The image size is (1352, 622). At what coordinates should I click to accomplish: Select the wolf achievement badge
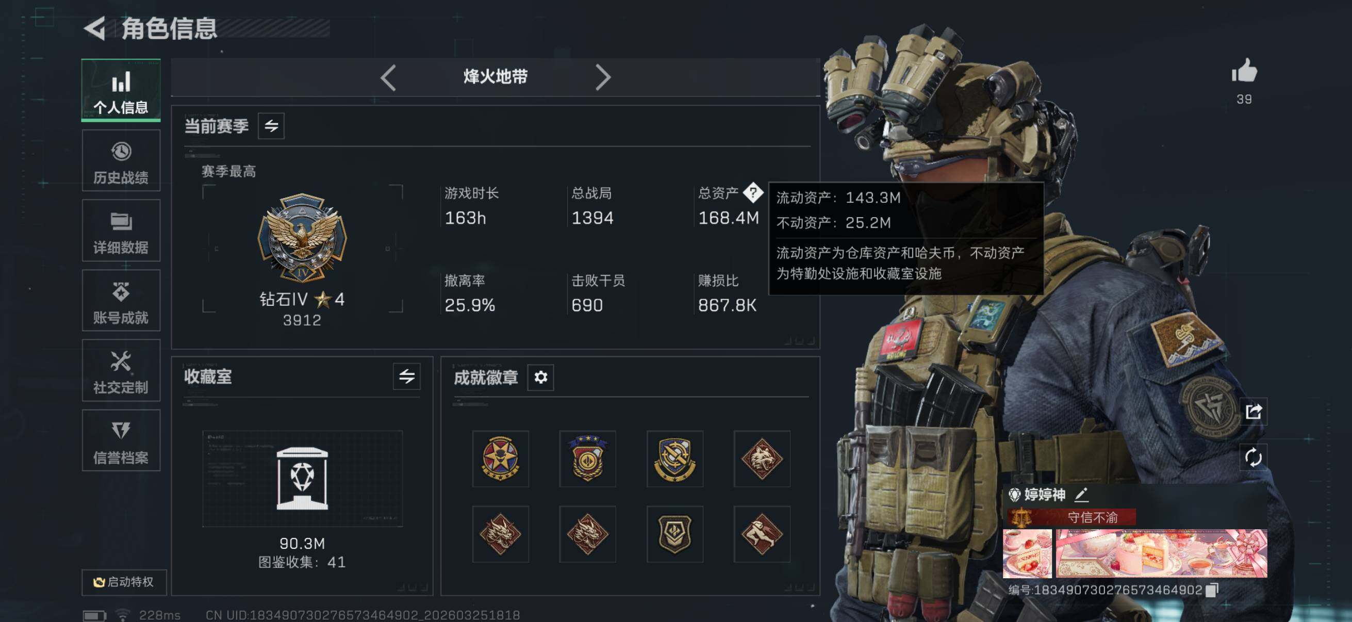coord(762,459)
